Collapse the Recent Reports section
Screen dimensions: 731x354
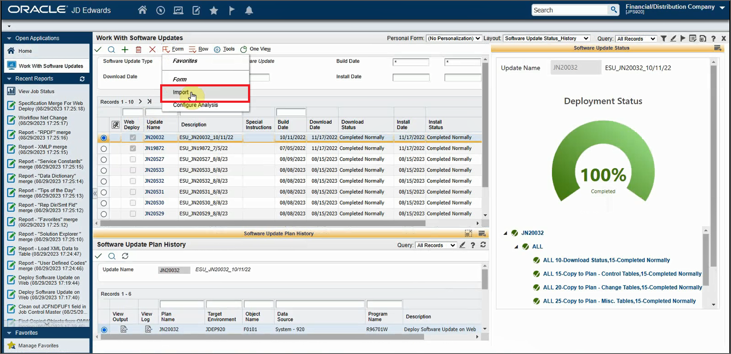[9, 78]
